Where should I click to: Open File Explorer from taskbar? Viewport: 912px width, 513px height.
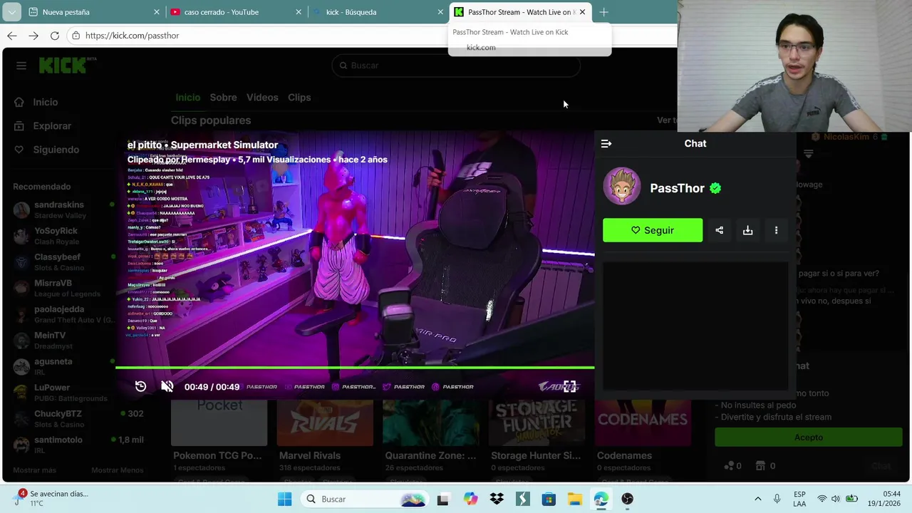tap(574, 499)
